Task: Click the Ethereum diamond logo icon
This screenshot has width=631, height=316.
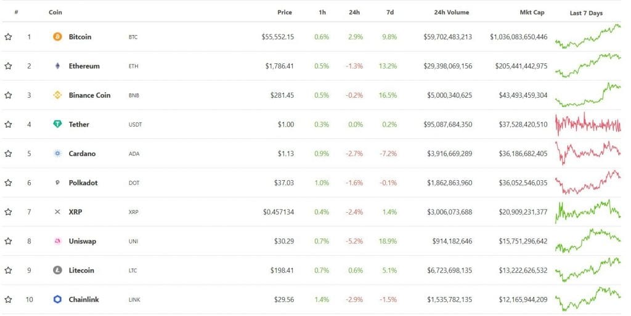Action: click(x=57, y=66)
